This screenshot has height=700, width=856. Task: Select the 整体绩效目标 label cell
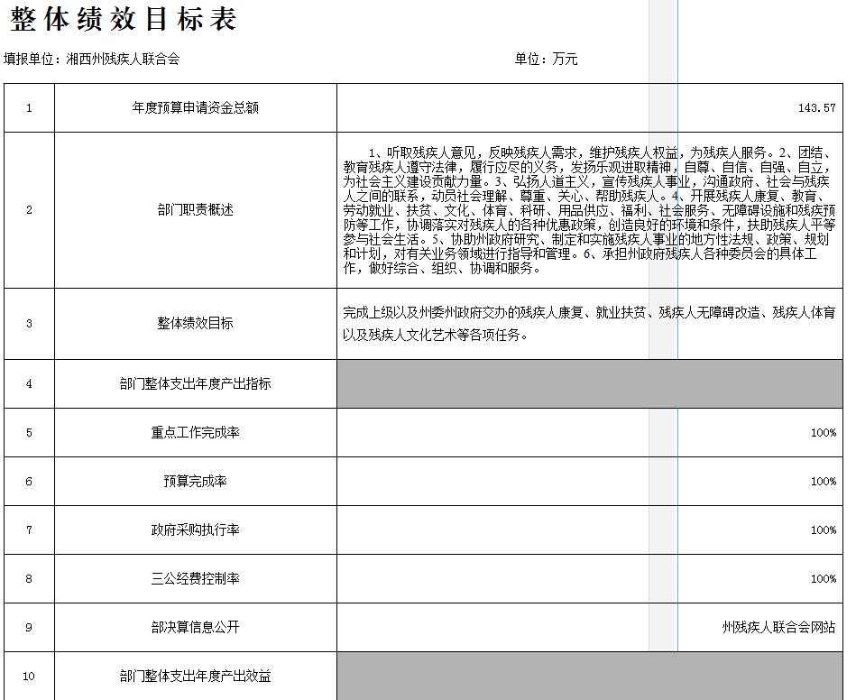(196, 324)
